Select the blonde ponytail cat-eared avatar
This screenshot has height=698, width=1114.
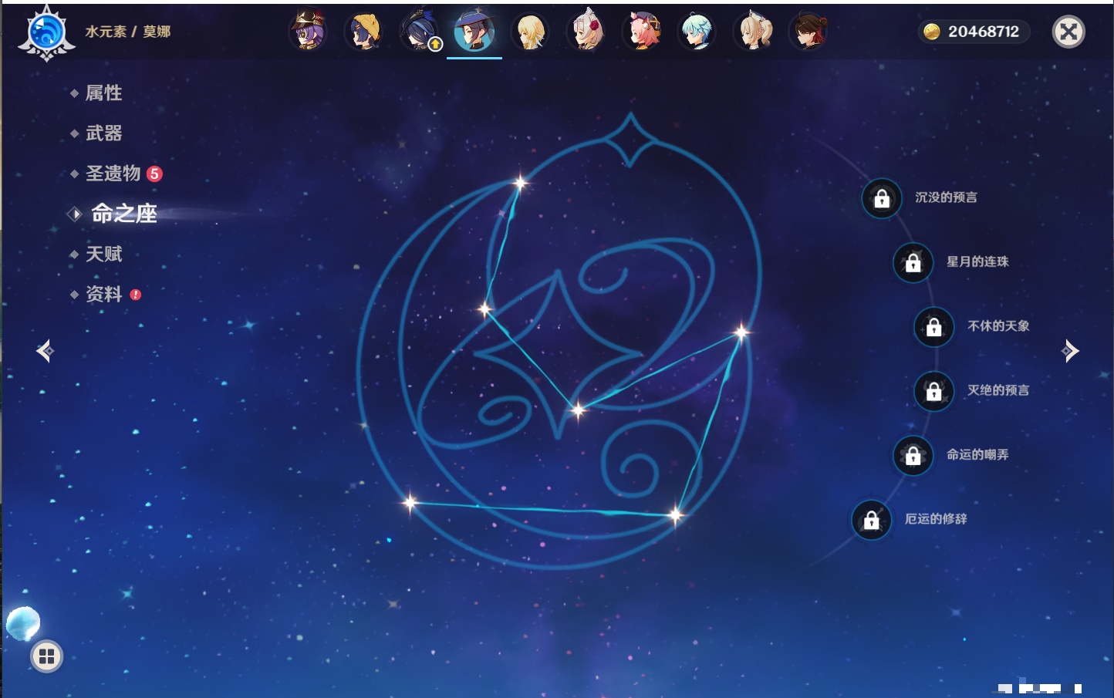click(754, 32)
